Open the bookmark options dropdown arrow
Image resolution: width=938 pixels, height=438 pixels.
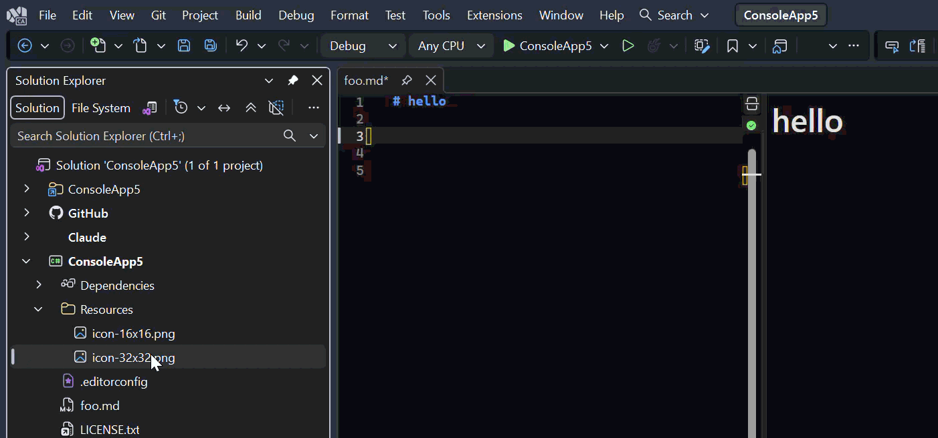click(x=753, y=45)
